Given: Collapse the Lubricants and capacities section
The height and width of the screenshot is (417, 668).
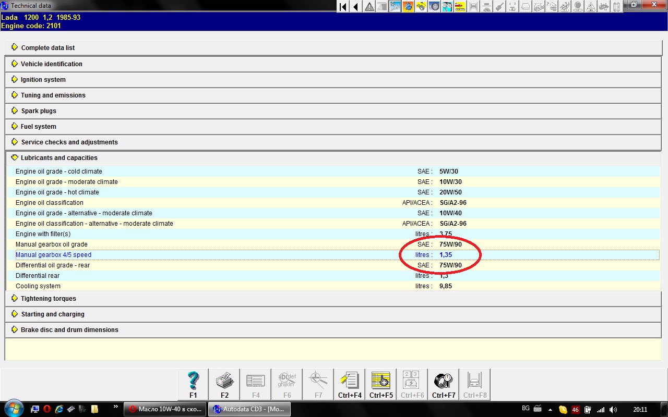Looking at the screenshot, I should tap(334, 158).
